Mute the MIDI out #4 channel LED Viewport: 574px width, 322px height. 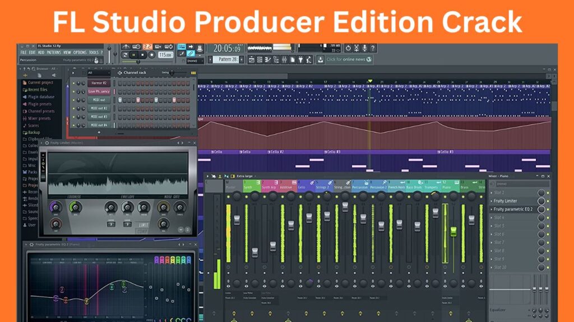click(73, 125)
